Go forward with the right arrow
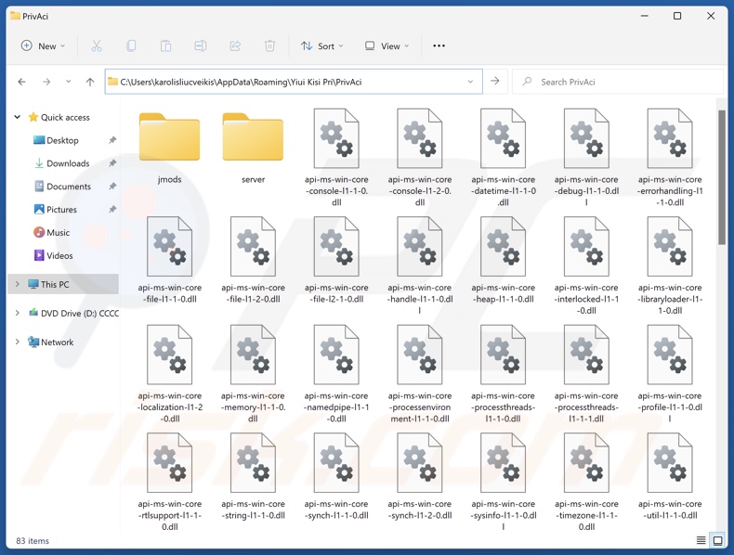734x555 pixels. coord(46,82)
